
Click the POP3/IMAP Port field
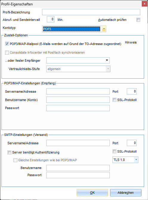[x=132, y=91]
